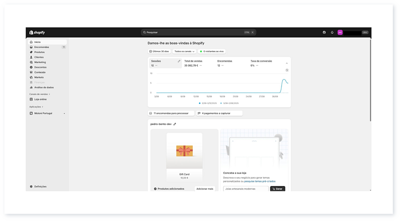Open the report icon beside the chart

287,70
